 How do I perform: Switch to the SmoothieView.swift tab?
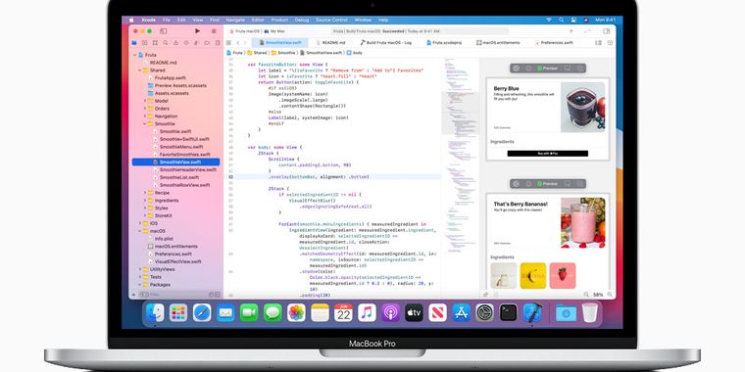pos(280,43)
